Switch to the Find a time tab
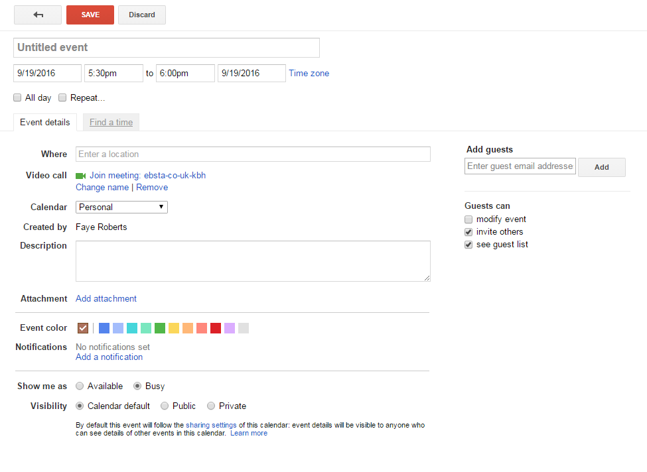Screen dimensions: 647x472 111,123
